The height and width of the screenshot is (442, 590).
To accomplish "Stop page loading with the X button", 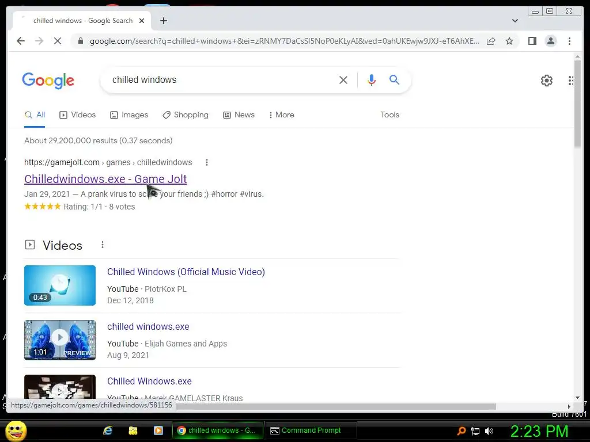I will coord(58,41).
